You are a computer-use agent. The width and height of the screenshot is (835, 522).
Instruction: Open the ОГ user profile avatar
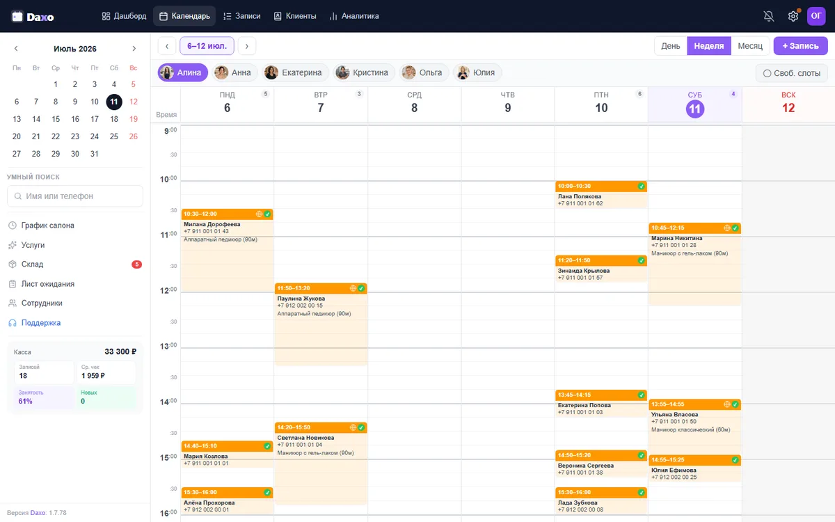point(817,16)
